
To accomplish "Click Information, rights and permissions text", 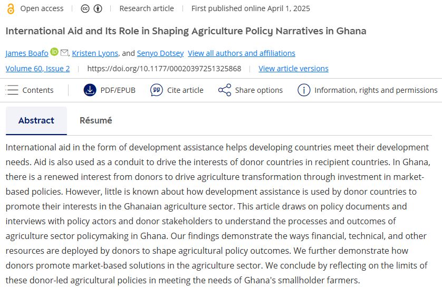I will (376, 90).
